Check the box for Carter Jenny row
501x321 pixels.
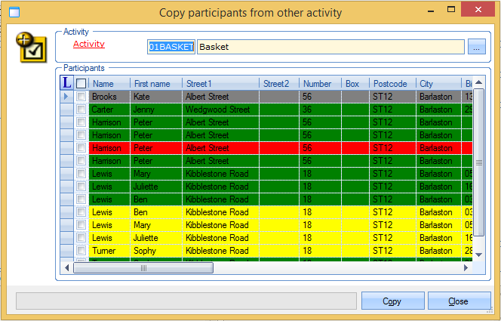[81, 110]
